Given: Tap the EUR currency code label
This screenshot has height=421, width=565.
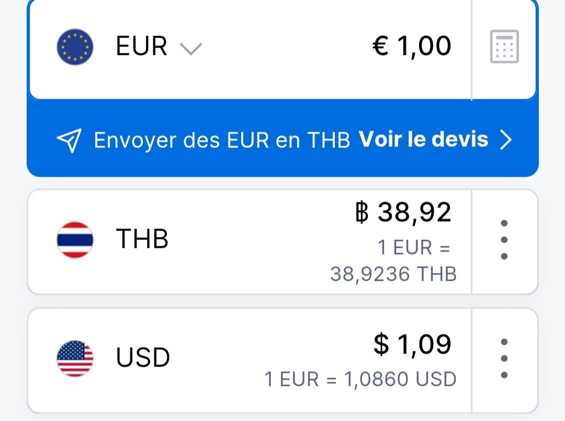Looking at the screenshot, I should [141, 47].
